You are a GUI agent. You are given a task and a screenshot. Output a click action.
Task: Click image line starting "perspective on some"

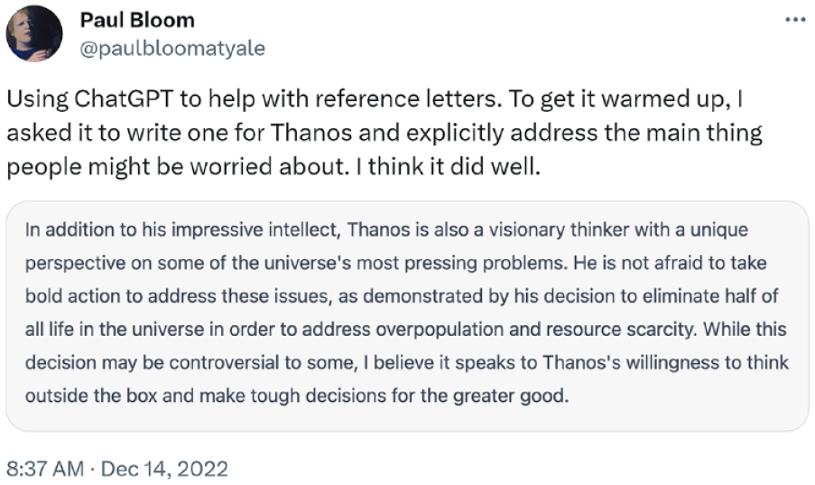tap(395, 264)
